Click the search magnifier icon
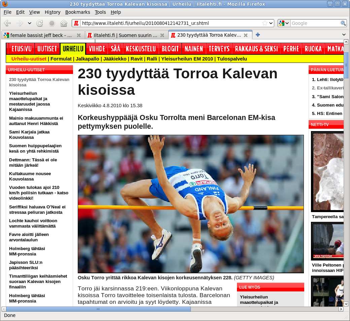The width and height of the screenshot is (350, 321). click(343, 23)
